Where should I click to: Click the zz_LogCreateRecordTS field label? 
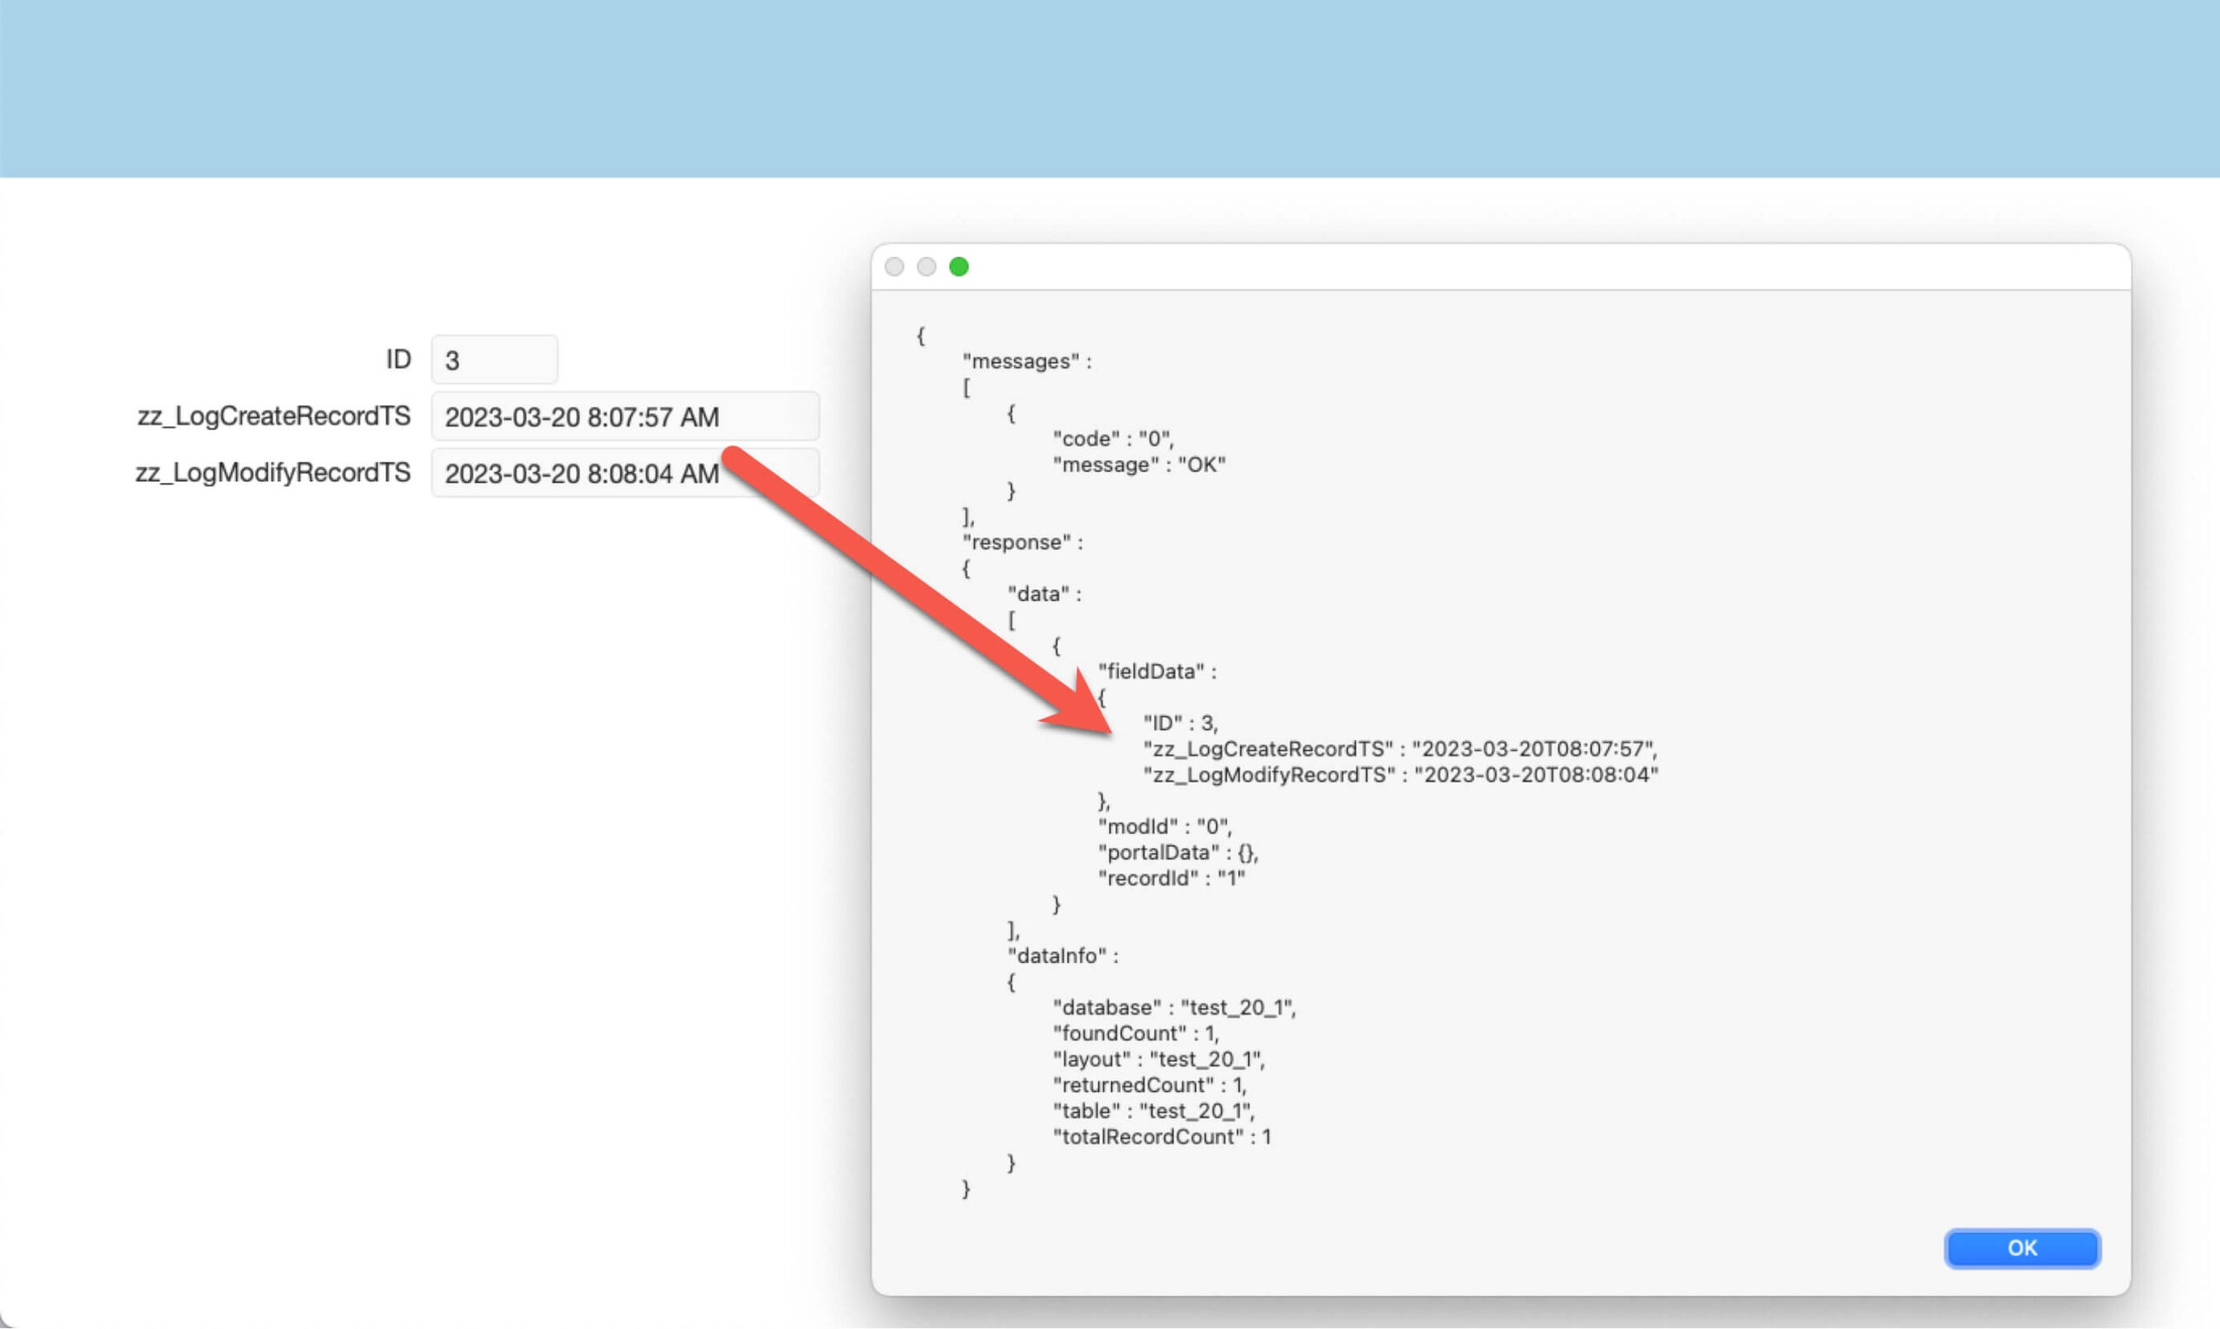pos(274,416)
